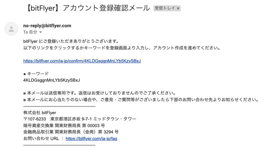The height and width of the screenshot is (153, 265).
Task: Remove the 受信トレイ label with the x
Action: coord(178,8)
